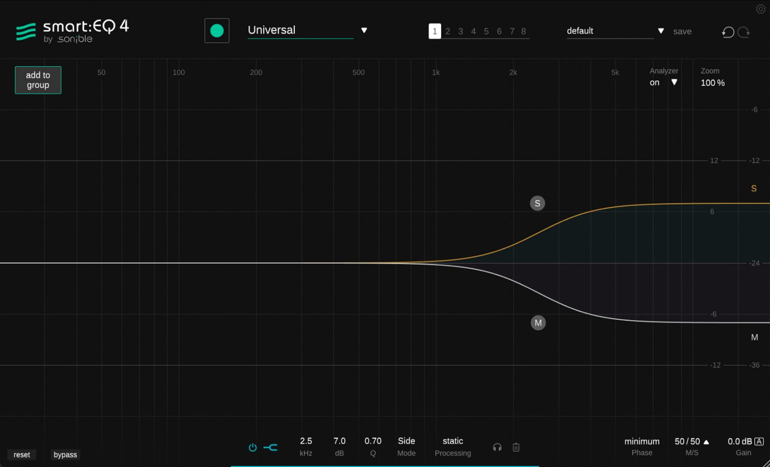The width and height of the screenshot is (770, 467).
Task: Solo the band with the headphone icon
Action: pyautogui.click(x=497, y=447)
